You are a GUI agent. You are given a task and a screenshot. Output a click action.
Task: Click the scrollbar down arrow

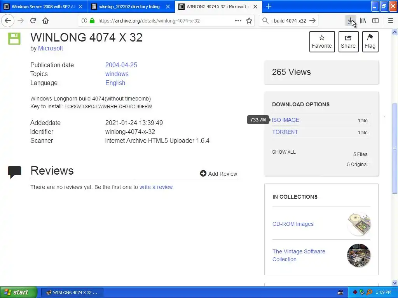pyautogui.click(x=395, y=283)
